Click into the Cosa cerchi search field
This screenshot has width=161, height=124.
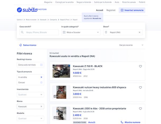[39, 32]
